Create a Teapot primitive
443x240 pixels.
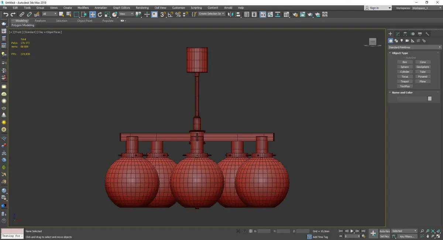tap(405, 81)
